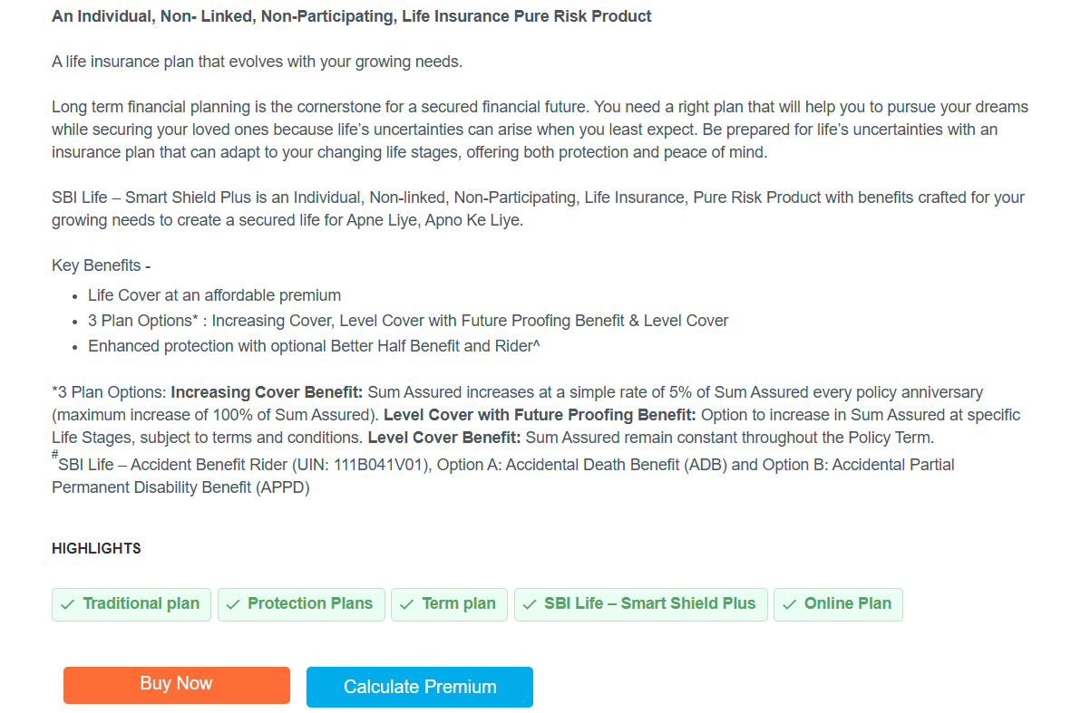Pick the Online Plan highlight tag text
Screen dimensions: 1071x713
(848, 604)
